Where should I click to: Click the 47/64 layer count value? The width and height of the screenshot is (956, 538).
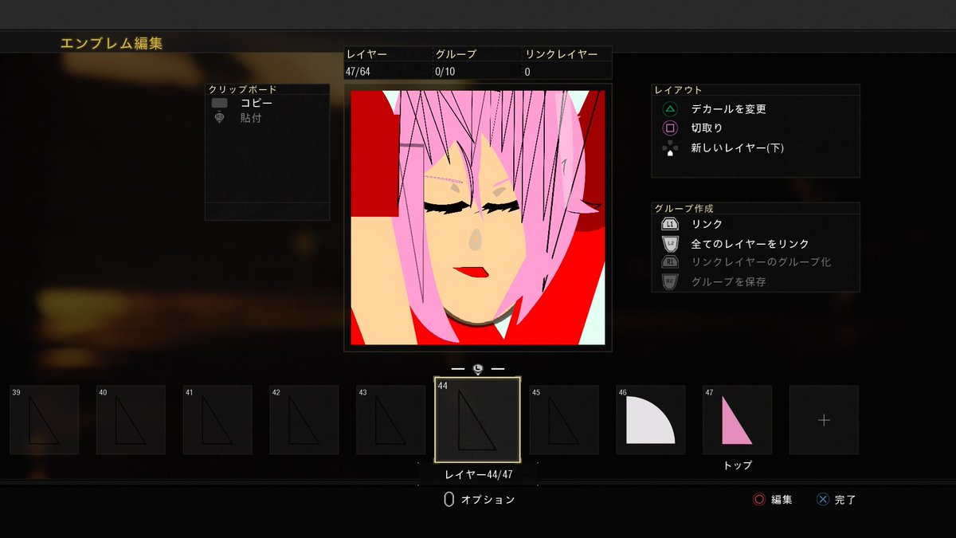click(x=357, y=72)
